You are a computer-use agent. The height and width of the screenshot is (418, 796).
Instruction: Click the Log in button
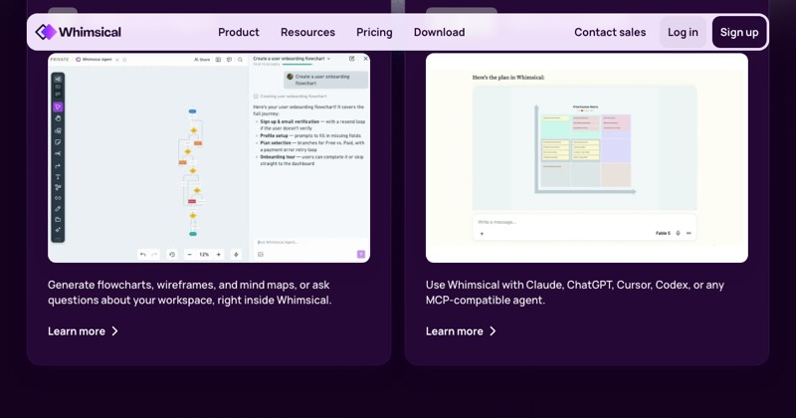683,32
